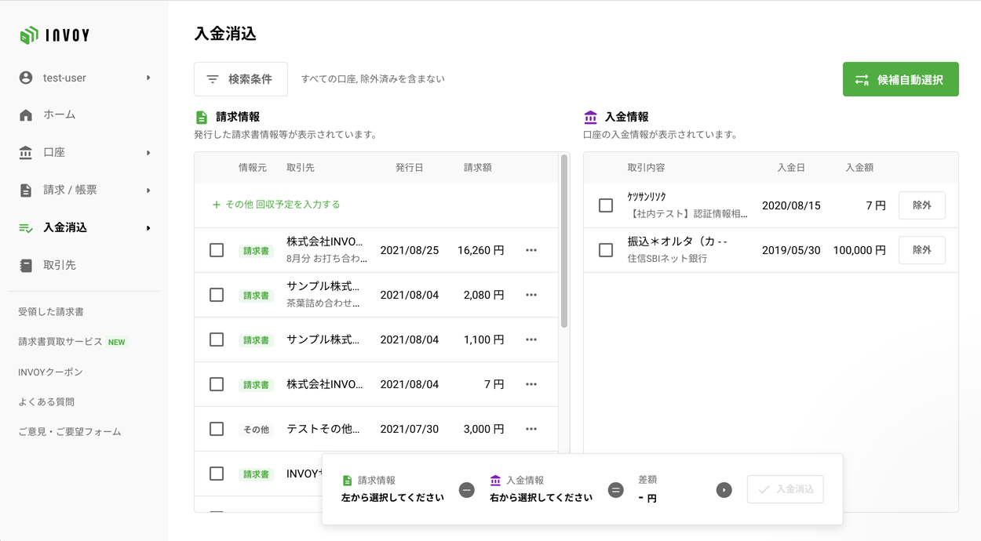Screen dimensions: 981x541
Task: Exclude the ｹﾂｻﾝﾘｿｸ deposit with 除外
Action: point(922,205)
